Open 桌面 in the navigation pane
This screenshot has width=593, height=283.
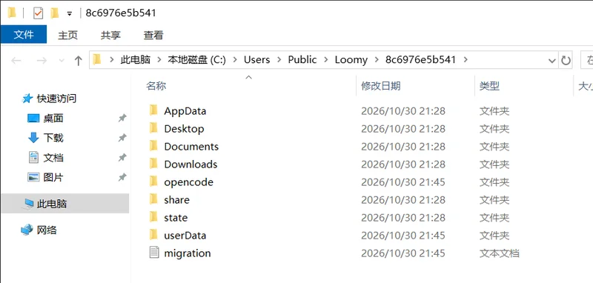click(x=53, y=119)
